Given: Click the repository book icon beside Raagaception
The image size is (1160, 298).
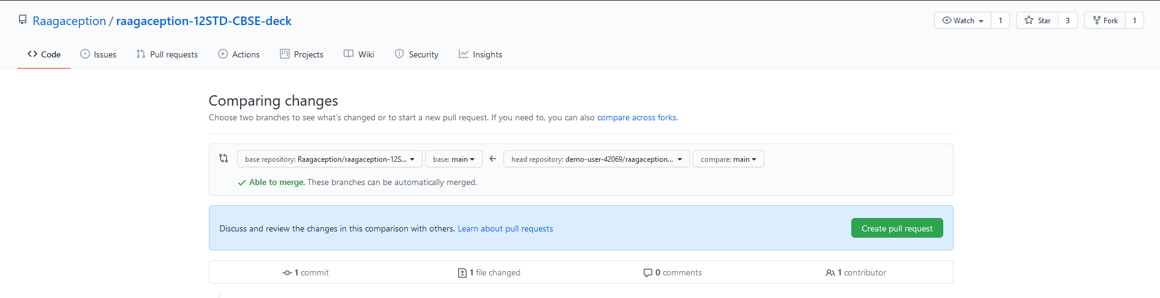Looking at the screenshot, I should tap(23, 20).
